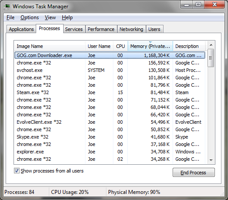This screenshot has width=228, height=200.
Task: Click the Task Manager title bar icon
Action: 7,7
